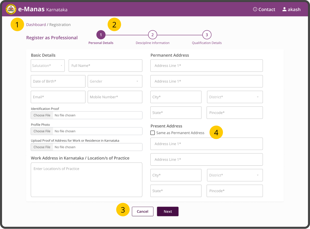Click the Next button
Image resolution: width=310 pixels, height=229 pixels.
tap(168, 211)
